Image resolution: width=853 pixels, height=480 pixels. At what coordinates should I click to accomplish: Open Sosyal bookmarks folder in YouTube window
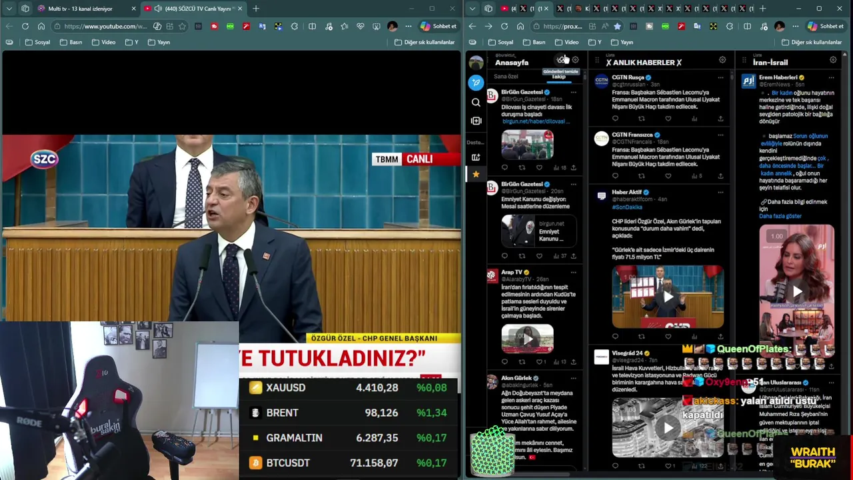37,42
